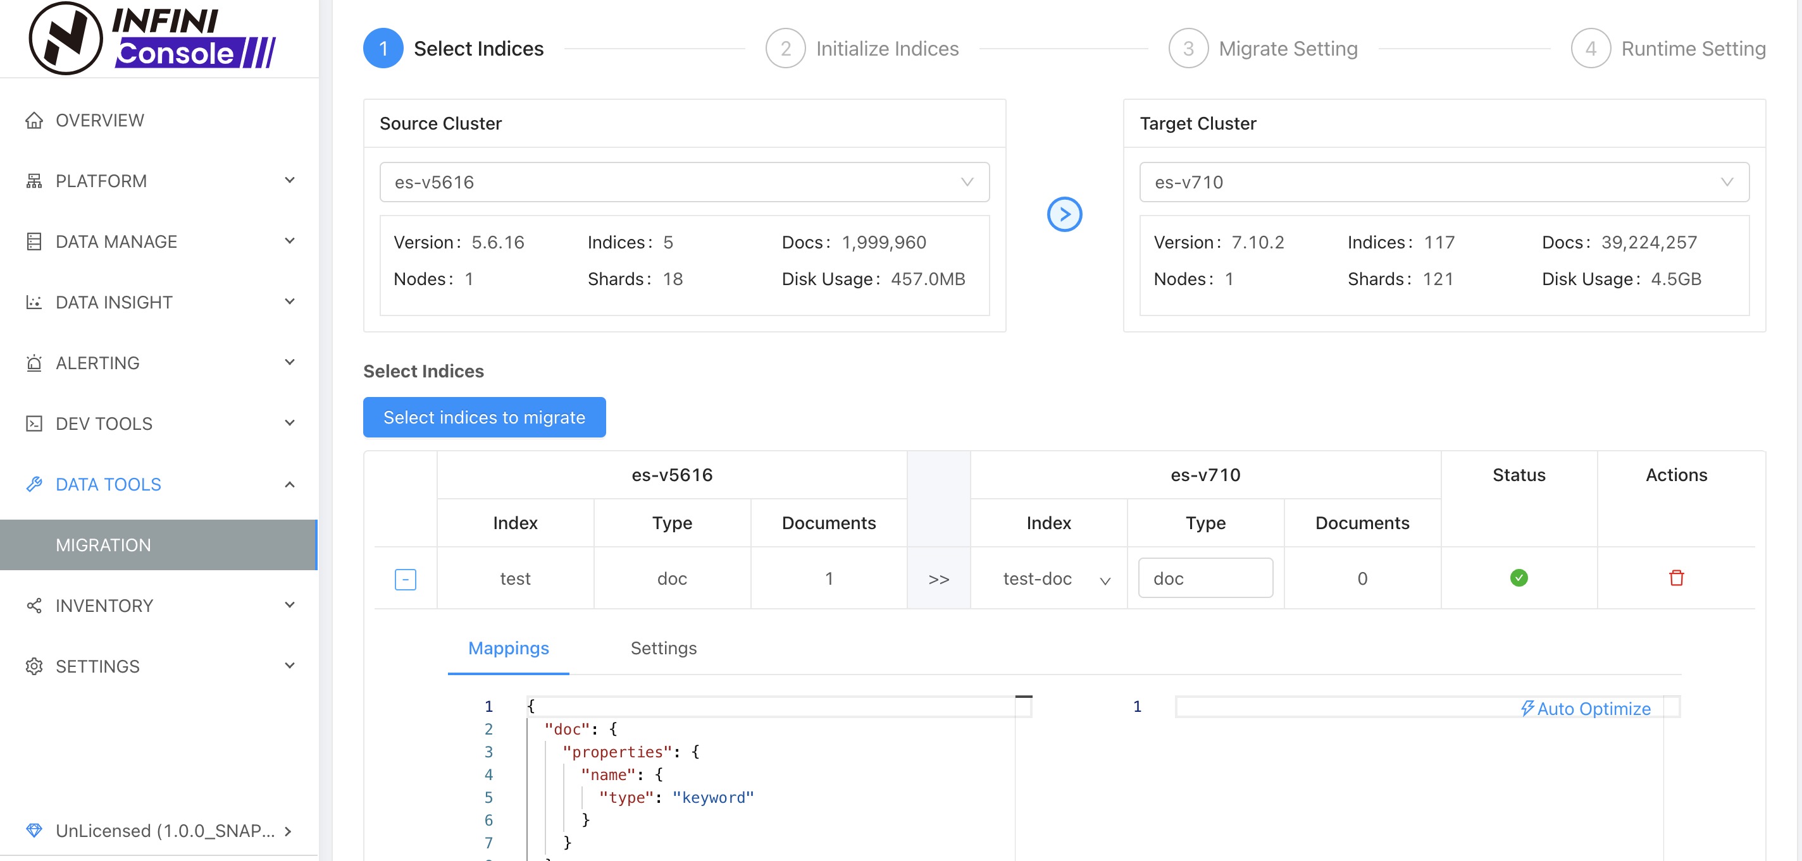The width and height of the screenshot is (1802, 861).
Task: Click the green status check icon
Action: (1519, 578)
